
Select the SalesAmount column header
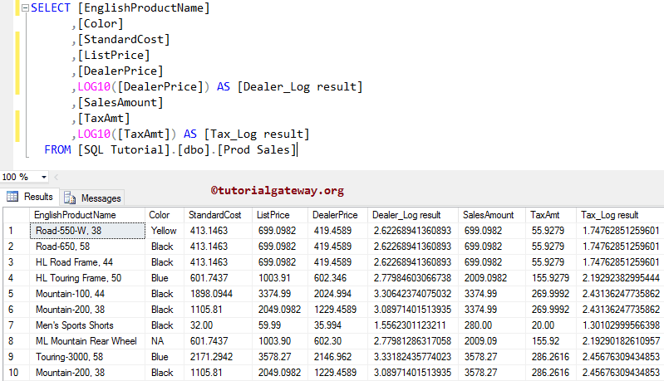[492, 215]
